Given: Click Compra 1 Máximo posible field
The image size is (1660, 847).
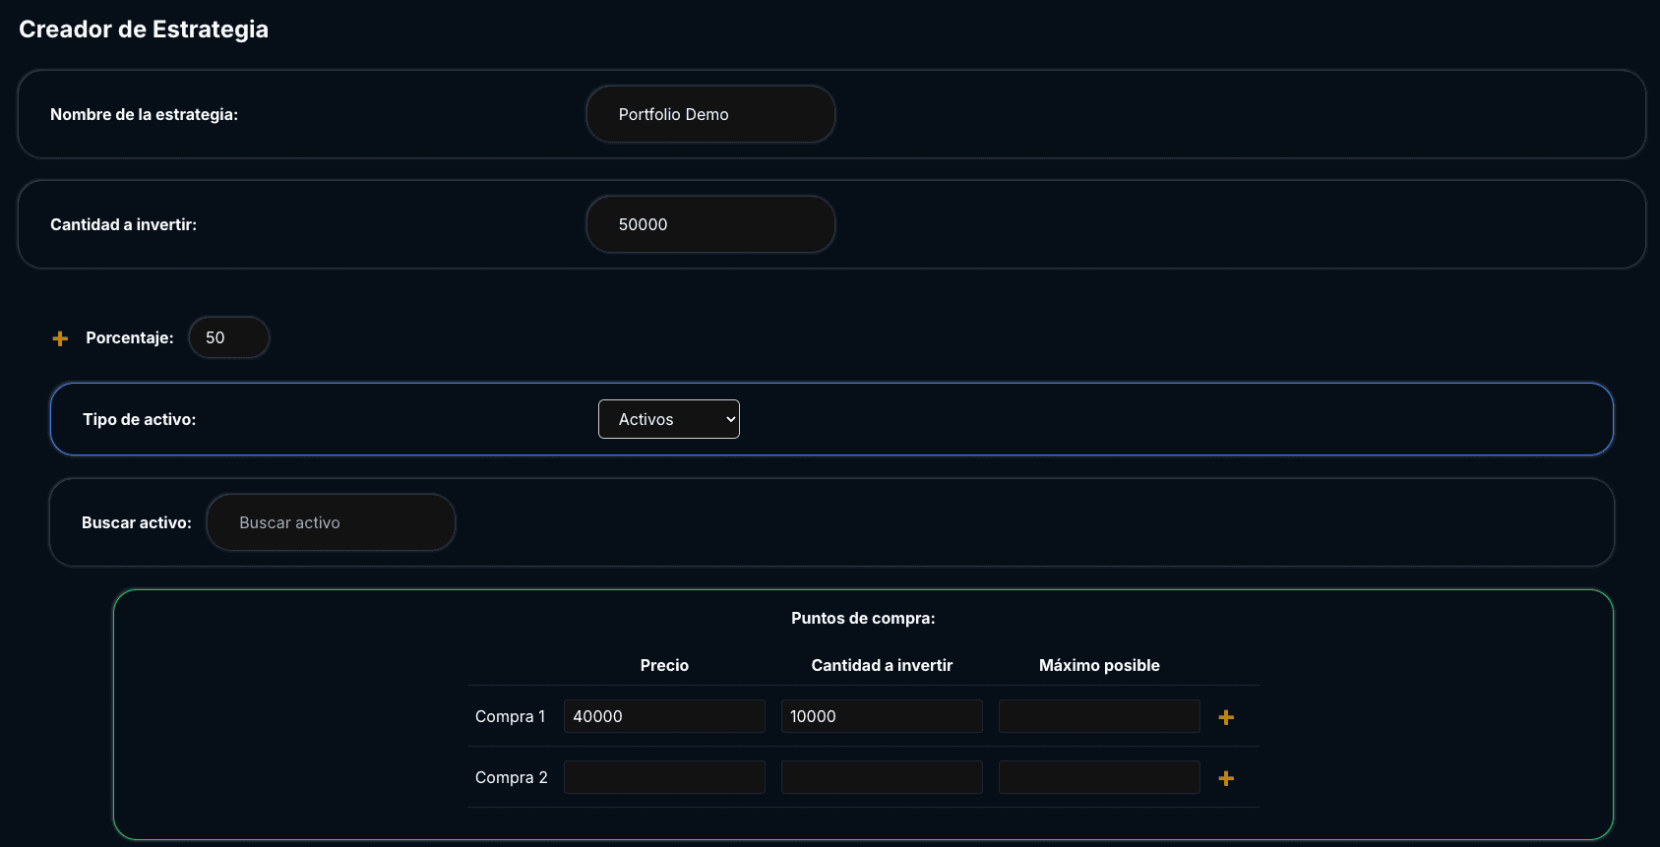Looking at the screenshot, I should tap(1099, 716).
